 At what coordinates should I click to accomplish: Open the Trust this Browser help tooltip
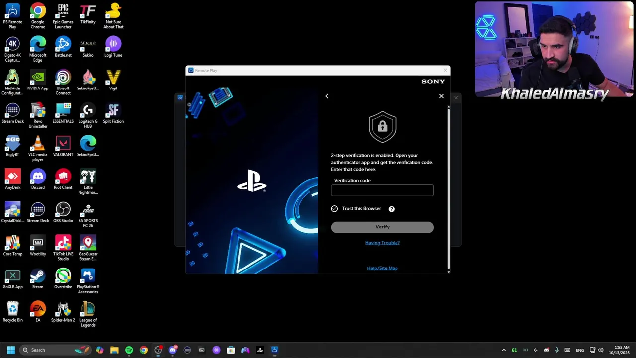coord(392,209)
